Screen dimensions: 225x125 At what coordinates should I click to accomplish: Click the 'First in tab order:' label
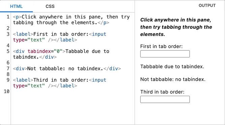coord(161,46)
